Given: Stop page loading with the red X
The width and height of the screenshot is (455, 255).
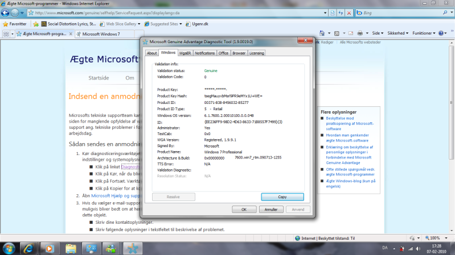Looking at the screenshot, I should [349, 12].
